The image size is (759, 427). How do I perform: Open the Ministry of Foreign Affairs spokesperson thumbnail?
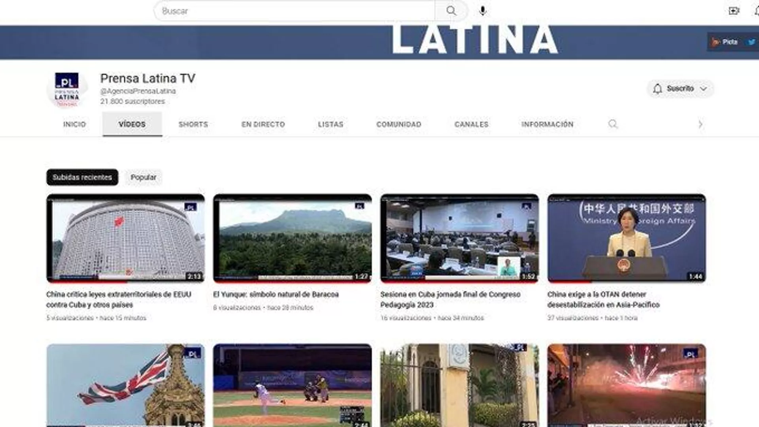pos(627,238)
